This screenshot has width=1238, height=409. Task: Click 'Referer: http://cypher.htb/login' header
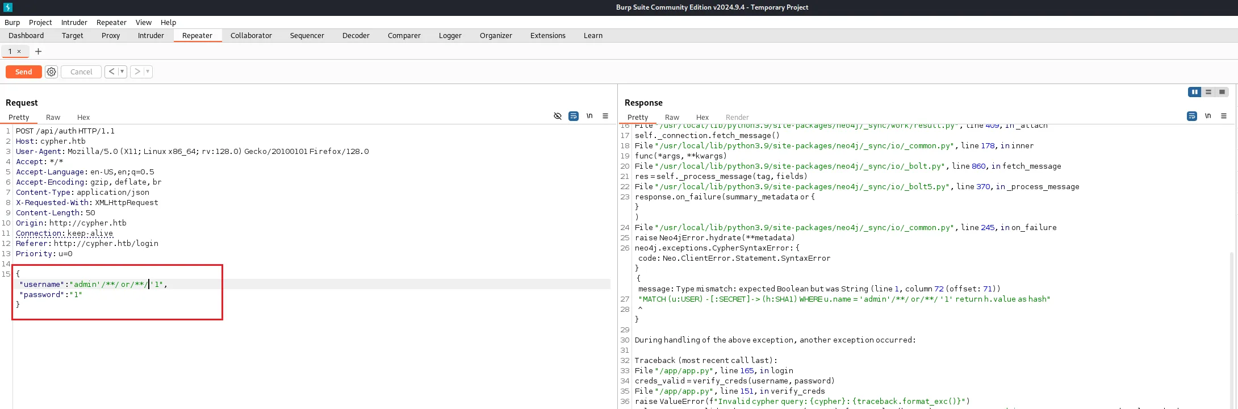[87, 243]
